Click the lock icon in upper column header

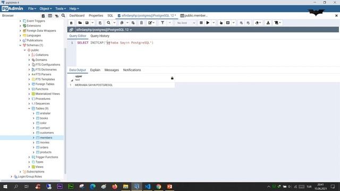coord(172,78)
